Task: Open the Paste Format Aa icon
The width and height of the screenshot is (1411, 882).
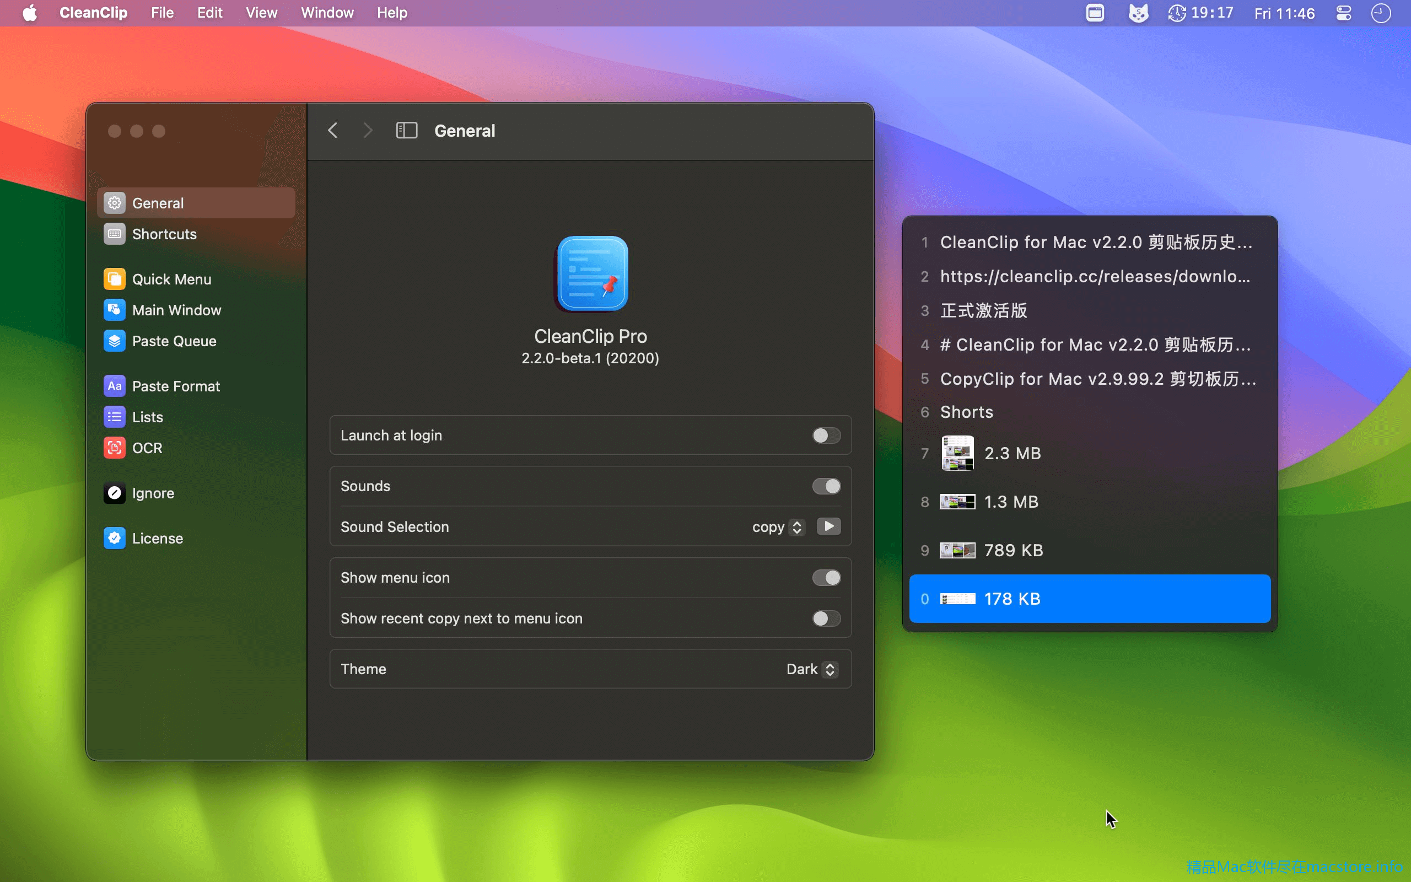Action: click(x=114, y=385)
